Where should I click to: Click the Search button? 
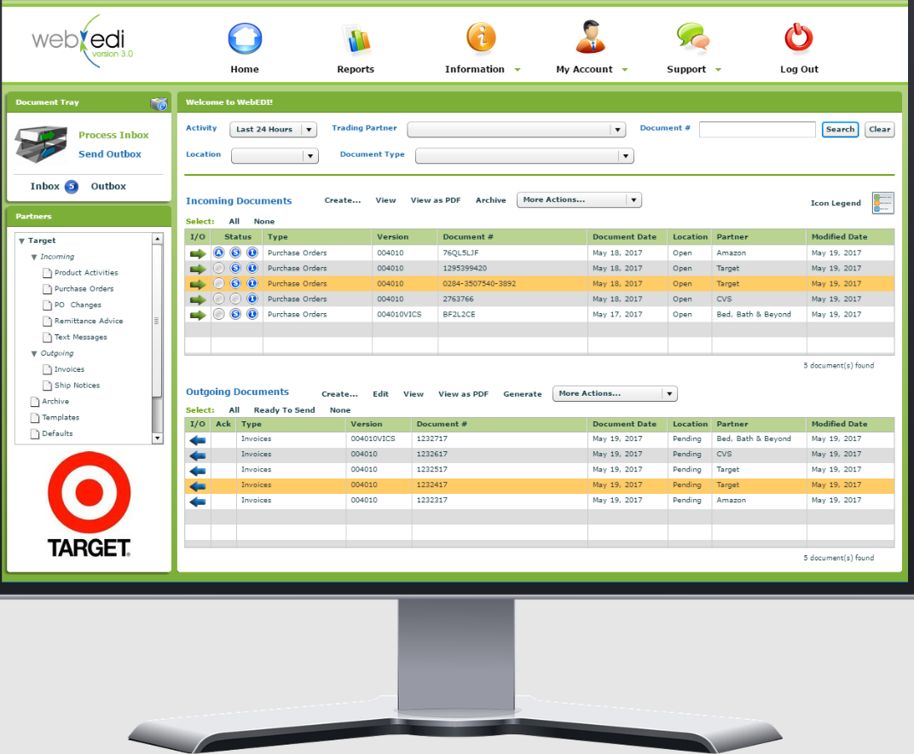tap(840, 130)
